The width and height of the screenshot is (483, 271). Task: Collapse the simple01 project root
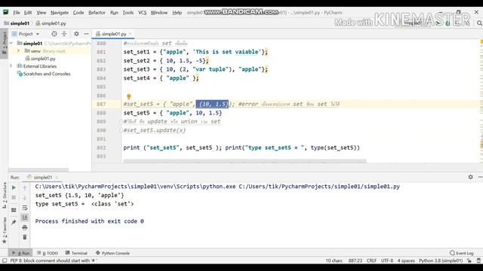[11, 44]
